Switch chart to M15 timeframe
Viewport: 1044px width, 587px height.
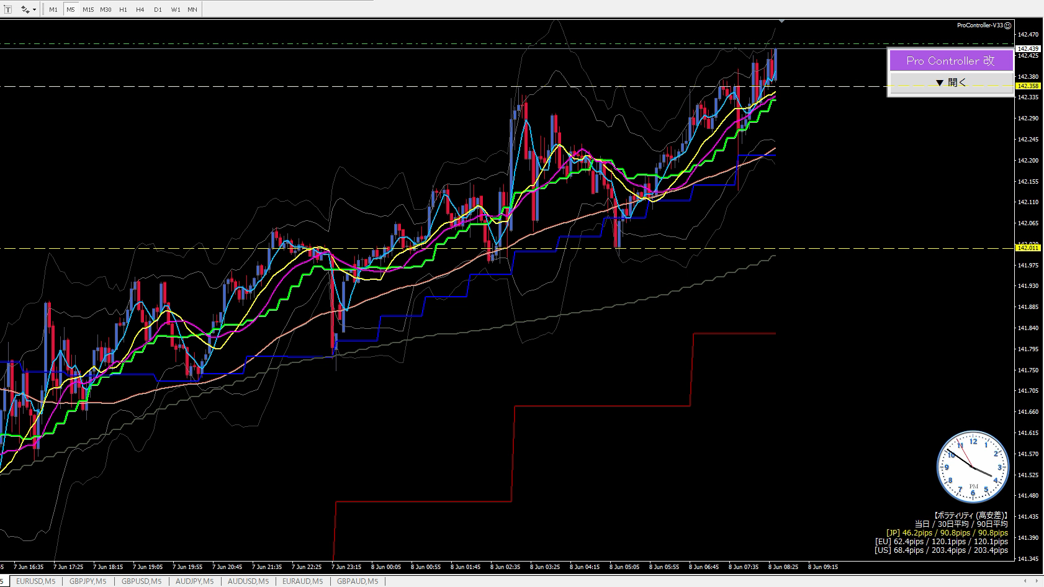[x=88, y=9]
